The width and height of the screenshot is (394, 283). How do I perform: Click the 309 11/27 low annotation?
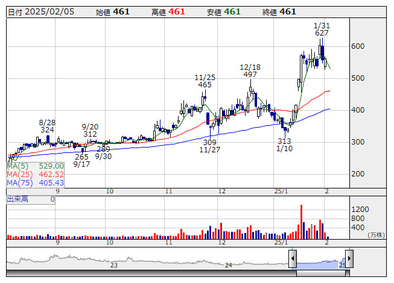click(210, 146)
